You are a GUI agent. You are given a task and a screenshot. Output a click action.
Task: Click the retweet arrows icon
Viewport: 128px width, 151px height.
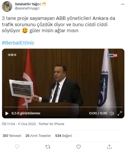click(48, 147)
